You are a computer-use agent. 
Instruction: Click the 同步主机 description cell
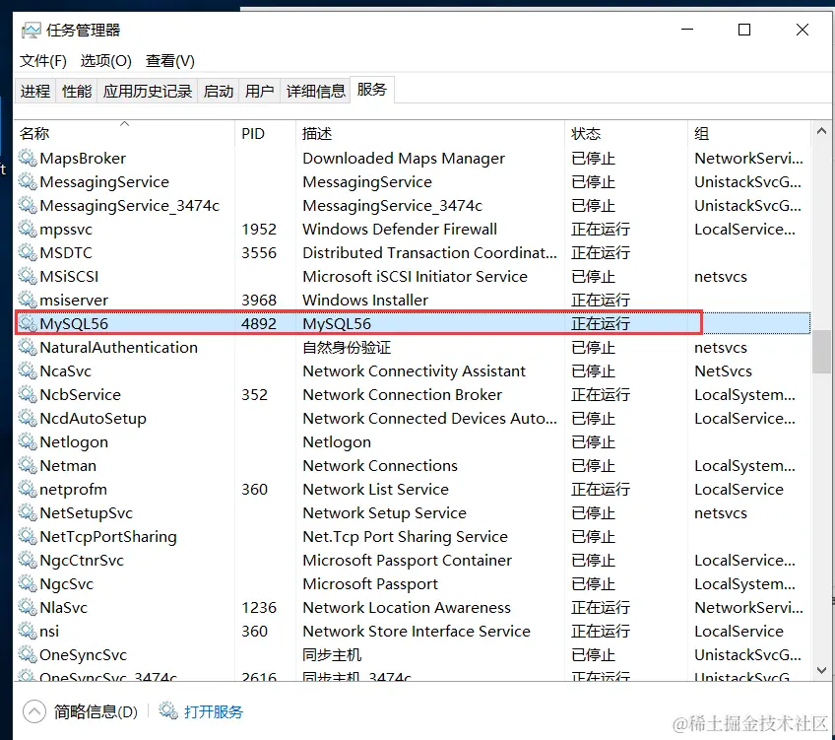332,654
